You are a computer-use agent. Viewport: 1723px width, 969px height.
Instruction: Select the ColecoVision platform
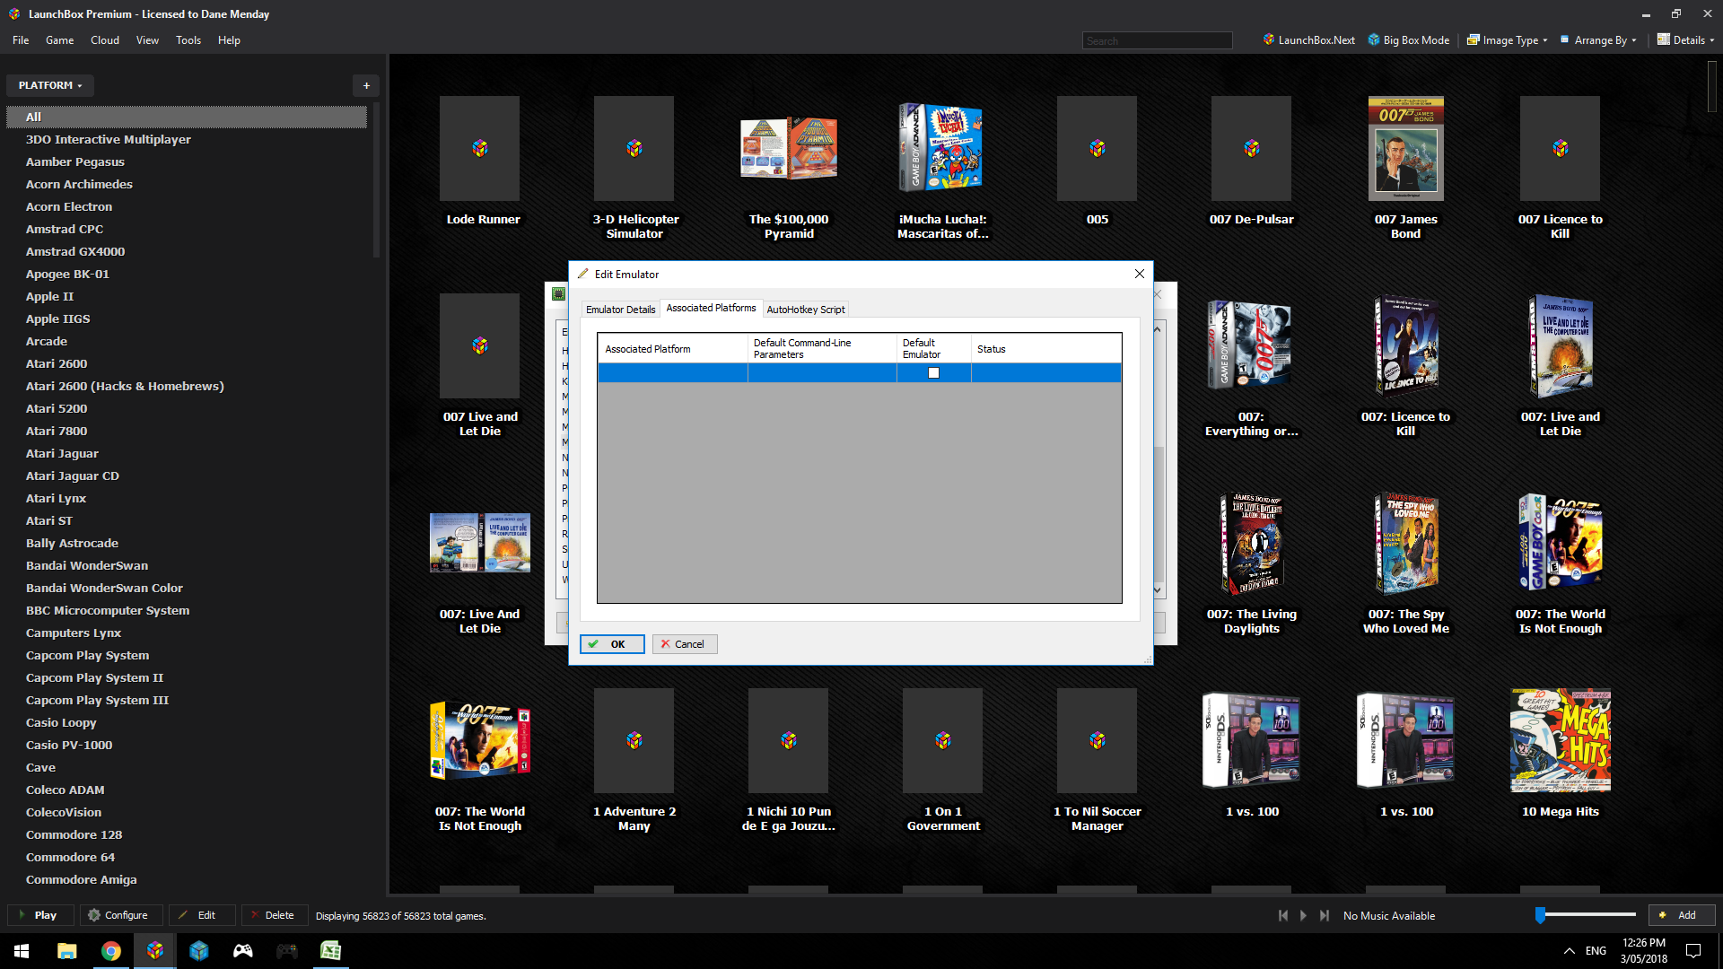point(63,812)
